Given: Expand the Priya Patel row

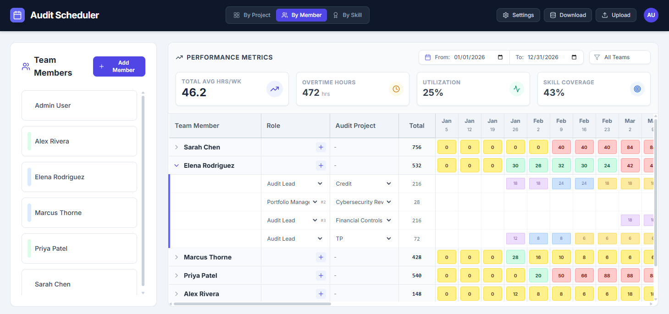Looking at the screenshot, I should (x=177, y=275).
